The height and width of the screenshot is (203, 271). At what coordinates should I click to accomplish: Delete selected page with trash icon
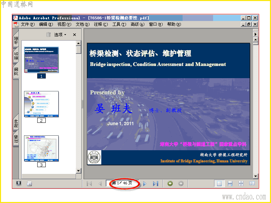pyautogui.click(x=48, y=35)
